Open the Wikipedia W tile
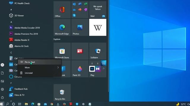The height and width of the screenshot is (106, 190). (x=98, y=27)
